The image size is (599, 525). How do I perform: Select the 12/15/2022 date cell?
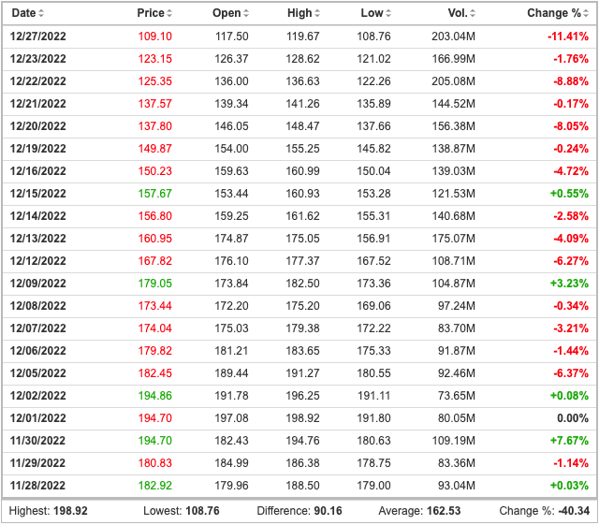click(37, 194)
